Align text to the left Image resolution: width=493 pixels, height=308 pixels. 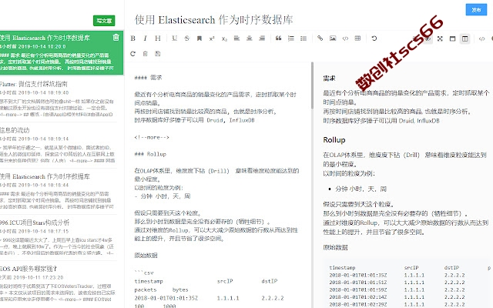coord(236,38)
